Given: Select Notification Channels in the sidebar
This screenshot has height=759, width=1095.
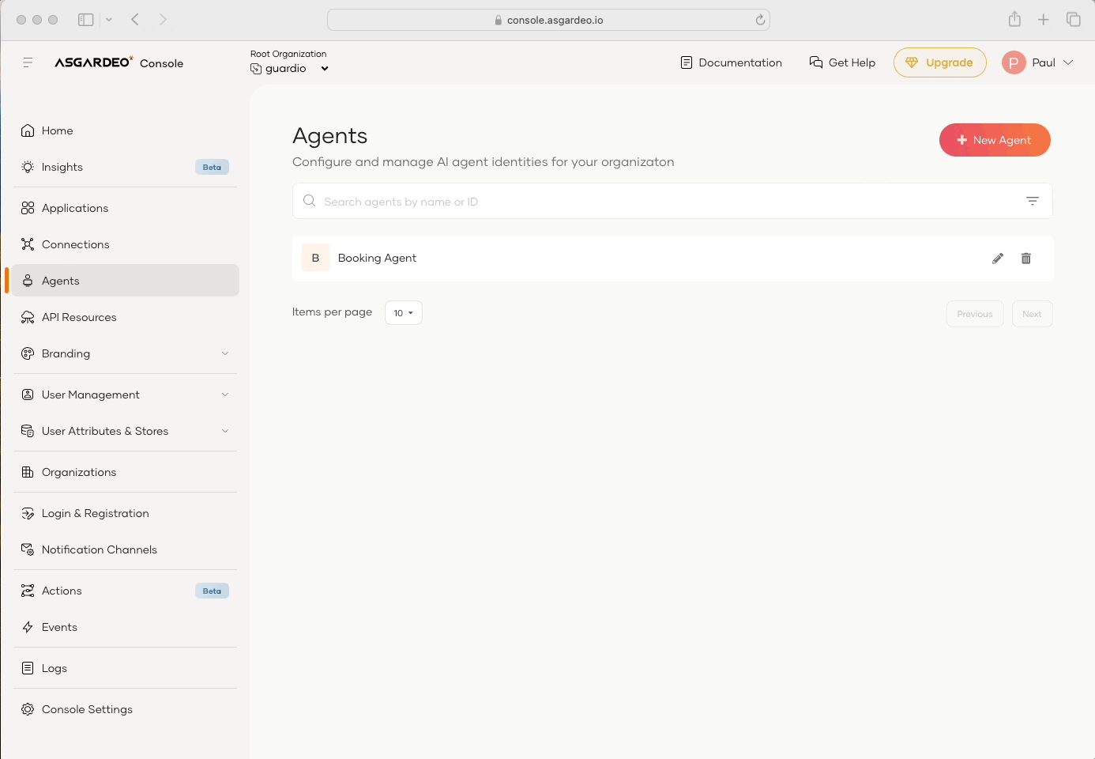Looking at the screenshot, I should tap(99, 549).
